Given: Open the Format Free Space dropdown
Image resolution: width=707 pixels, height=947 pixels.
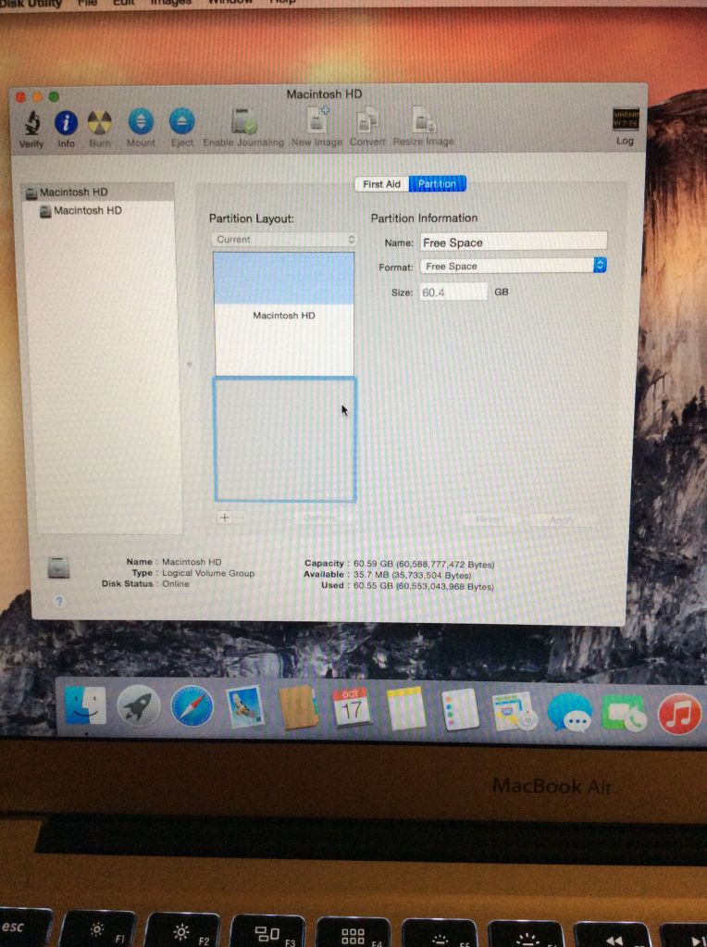Looking at the screenshot, I should tap(514, 266).
